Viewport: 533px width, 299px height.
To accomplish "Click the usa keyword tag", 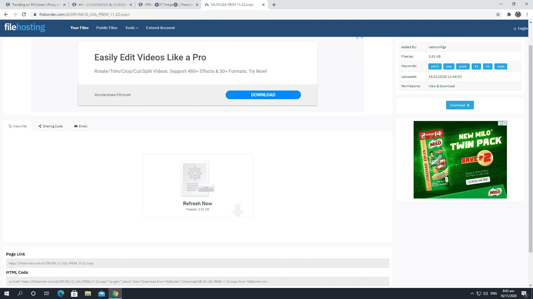I will click(x=449, y=66).
